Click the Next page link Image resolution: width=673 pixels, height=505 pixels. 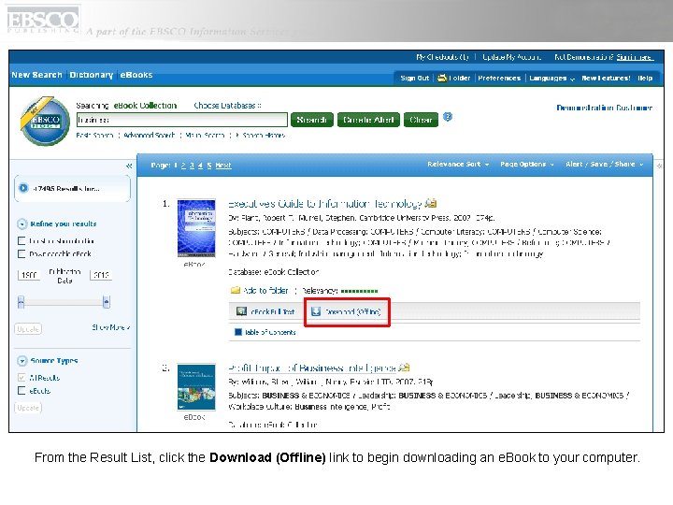click(x=223, y=166)
